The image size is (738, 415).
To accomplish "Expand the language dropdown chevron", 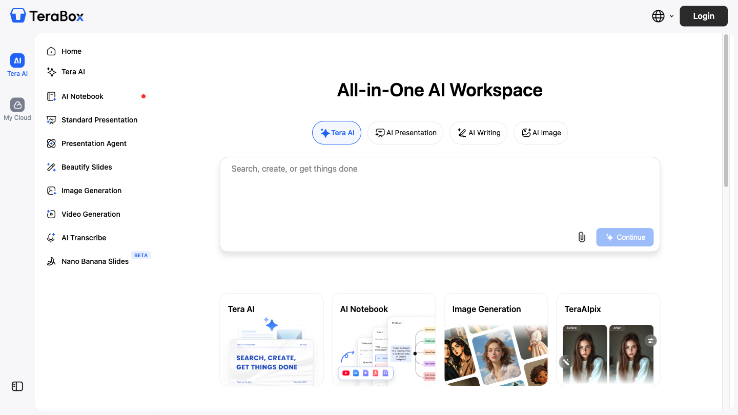I will coord(671,16).
